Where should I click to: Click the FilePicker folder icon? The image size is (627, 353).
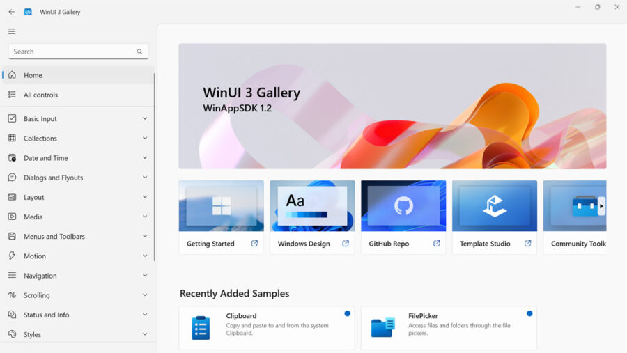(382, 327)
